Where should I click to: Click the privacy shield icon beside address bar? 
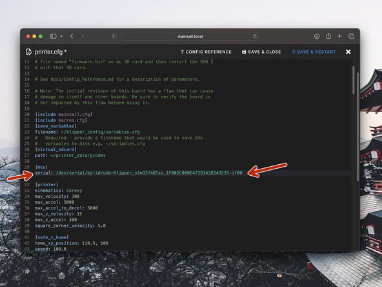point(114,36)
